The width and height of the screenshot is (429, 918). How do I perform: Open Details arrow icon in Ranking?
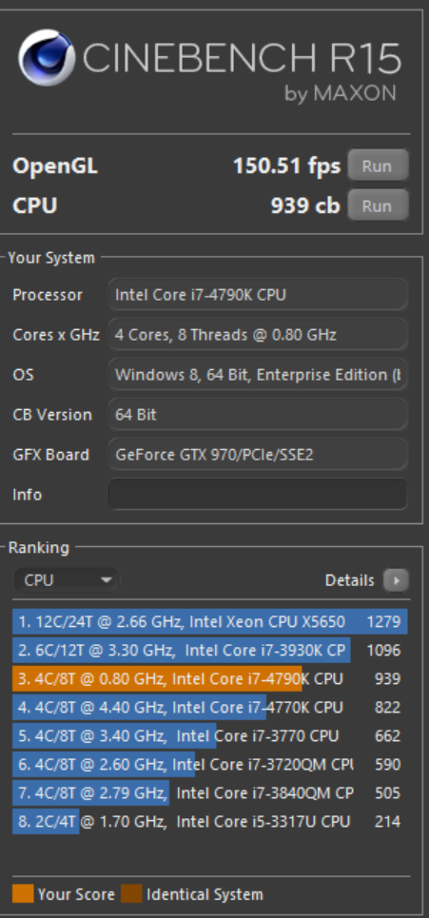click(x=397, y=580)
